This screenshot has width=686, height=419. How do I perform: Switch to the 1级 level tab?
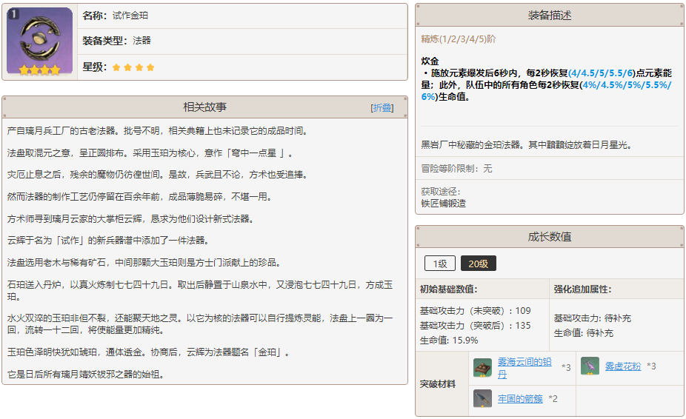440,264
